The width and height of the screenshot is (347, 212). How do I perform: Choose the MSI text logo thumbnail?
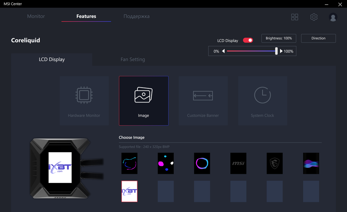238,163
